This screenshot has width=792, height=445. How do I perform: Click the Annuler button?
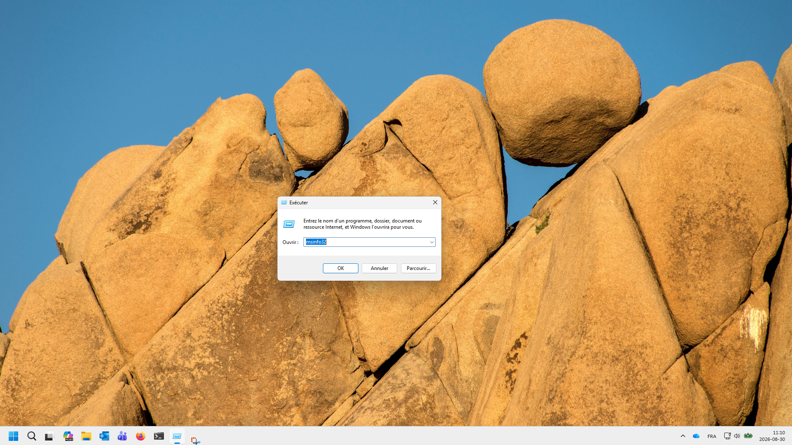tap(379, 268)
